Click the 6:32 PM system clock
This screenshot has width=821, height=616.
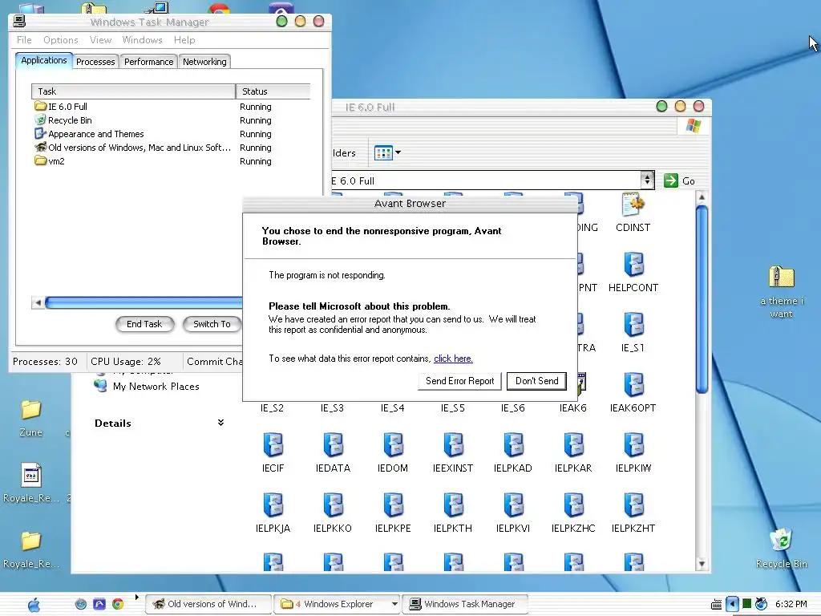(x=791, y=604)
